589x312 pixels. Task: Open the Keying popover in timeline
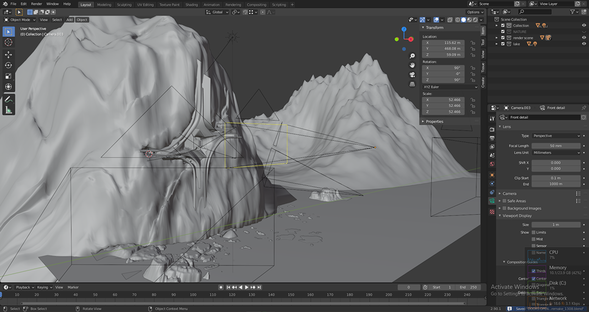pos(44,287)
